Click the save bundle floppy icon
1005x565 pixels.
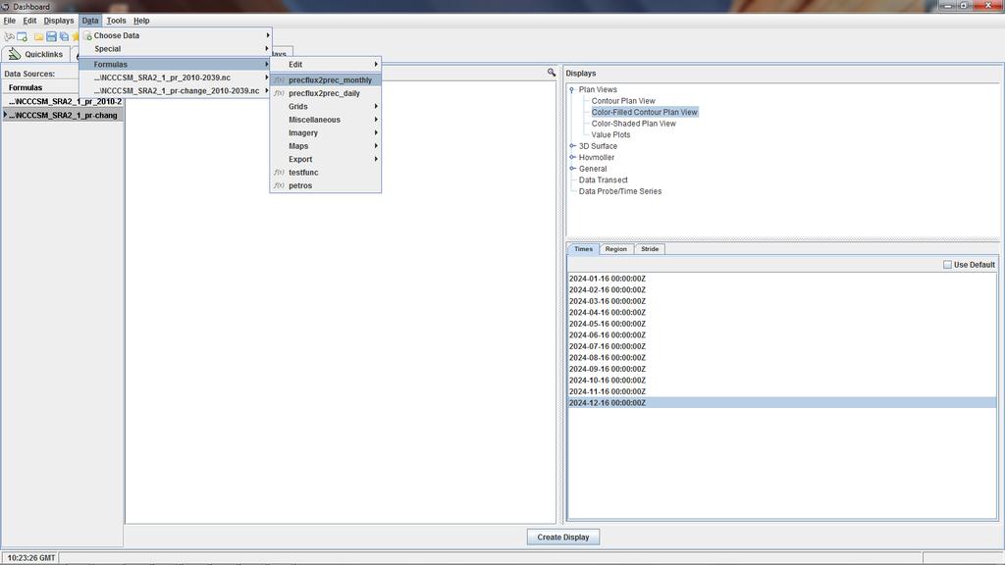tap(51, 36)
